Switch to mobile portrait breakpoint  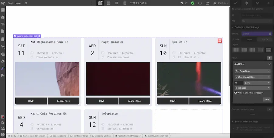(125, 3)
